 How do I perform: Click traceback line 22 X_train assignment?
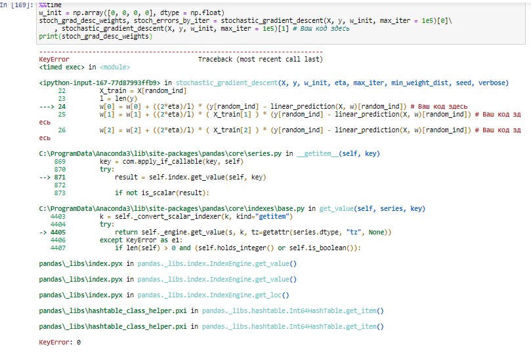tap(122, 91)
